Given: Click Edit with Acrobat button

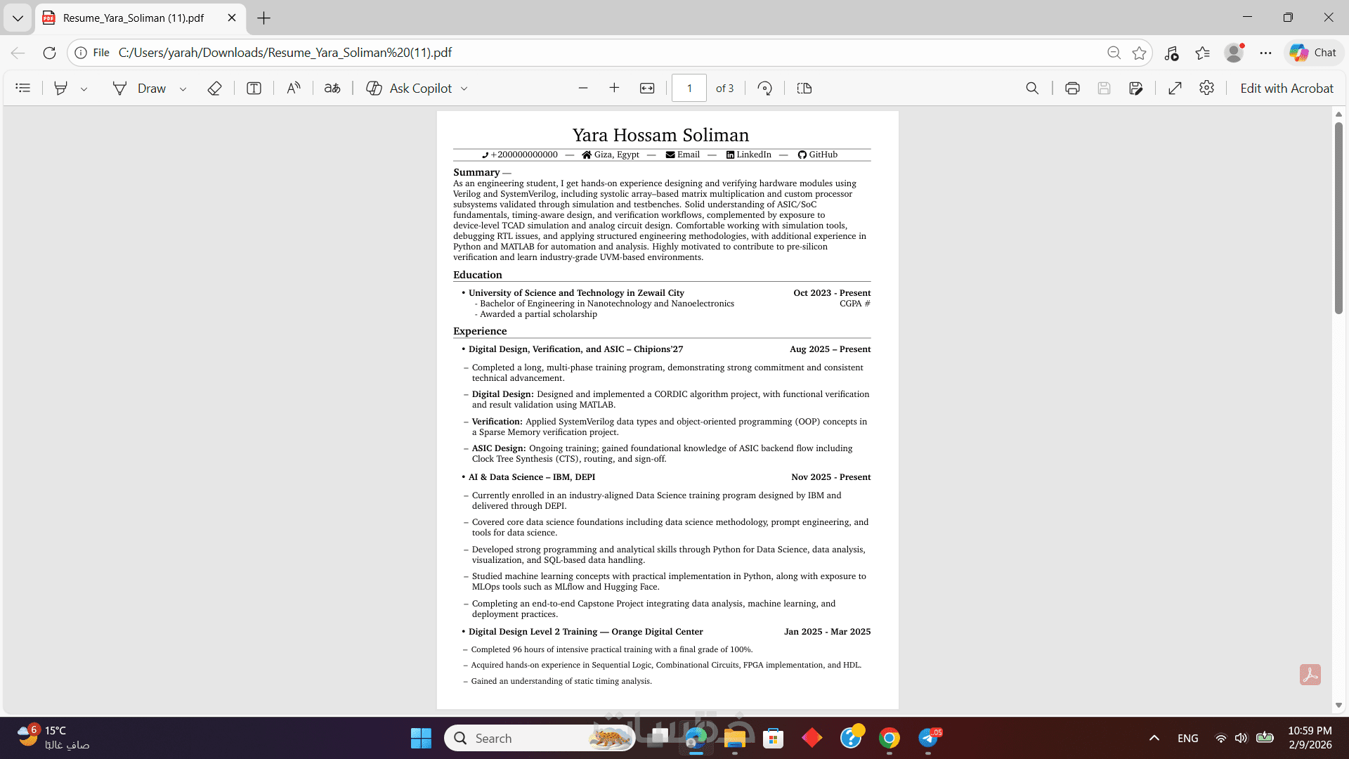Looking at the screenshot, I should [x=1286, y=88].
